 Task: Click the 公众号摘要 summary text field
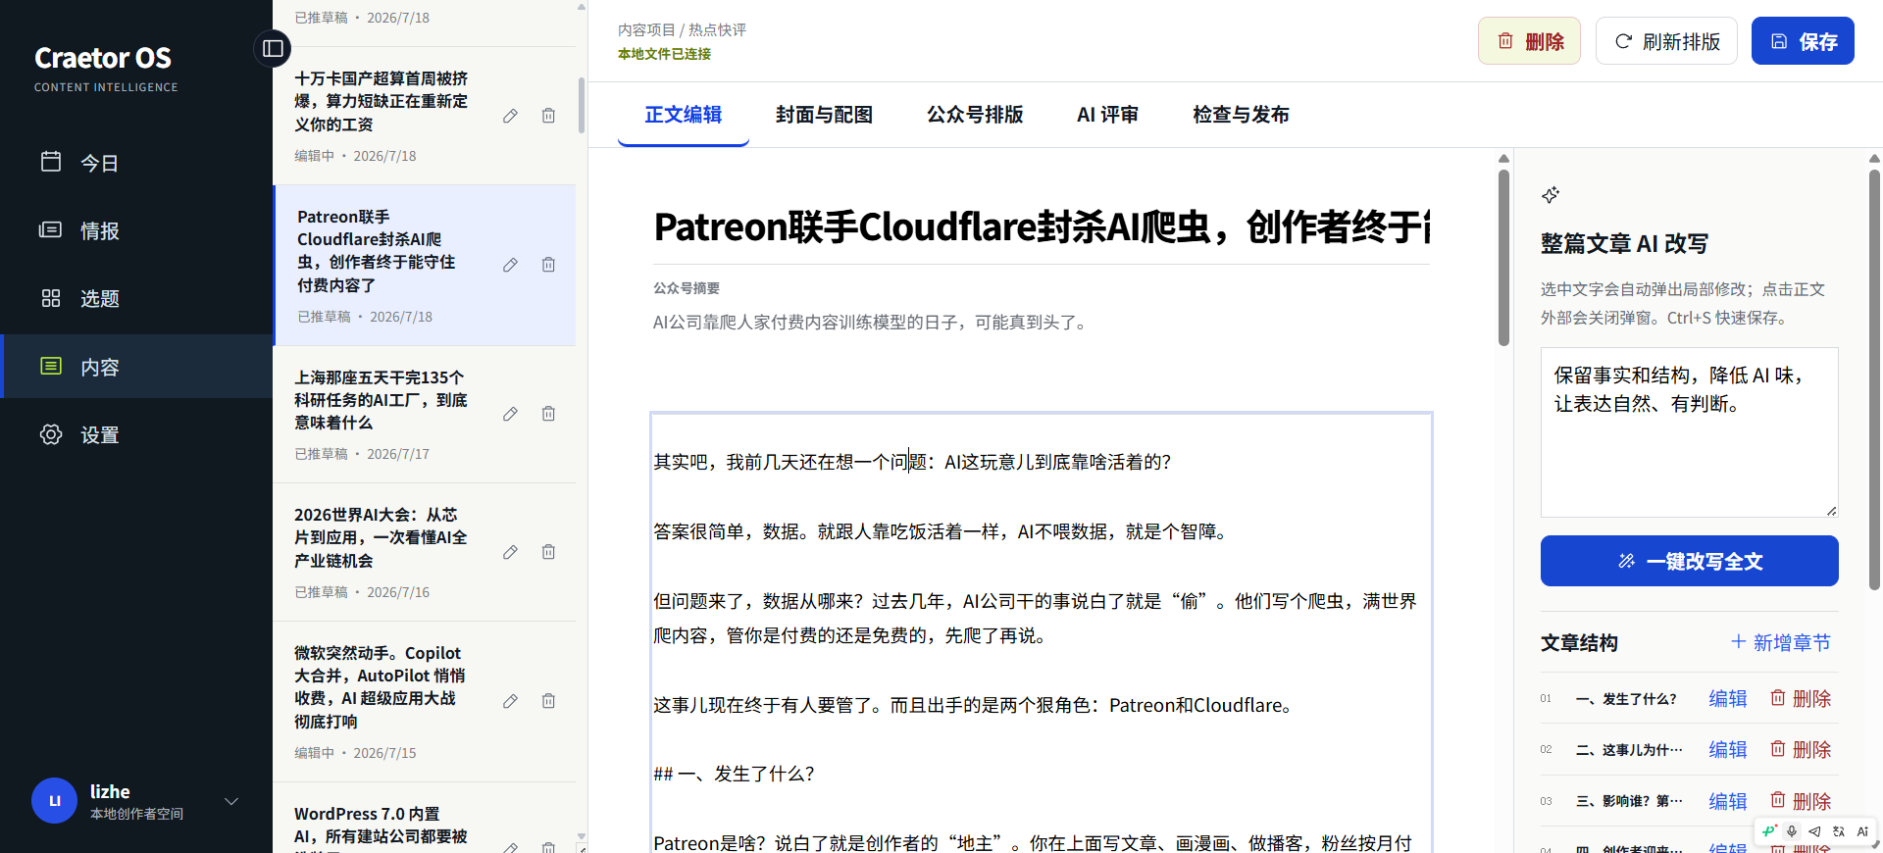1042,323
